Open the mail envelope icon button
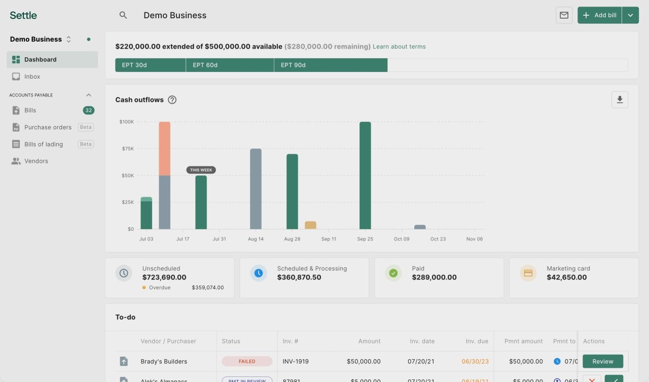Viewport: 649px width, 382px height. pyautogui.click(x=564, y=15)
